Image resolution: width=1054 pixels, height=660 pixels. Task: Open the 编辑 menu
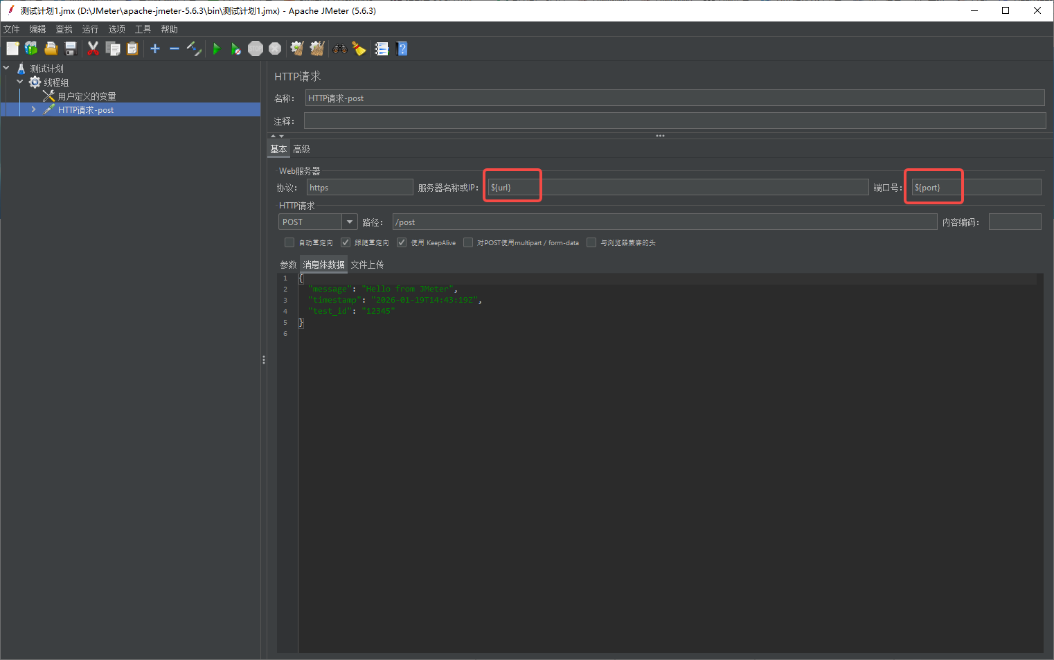click(37, 29)
